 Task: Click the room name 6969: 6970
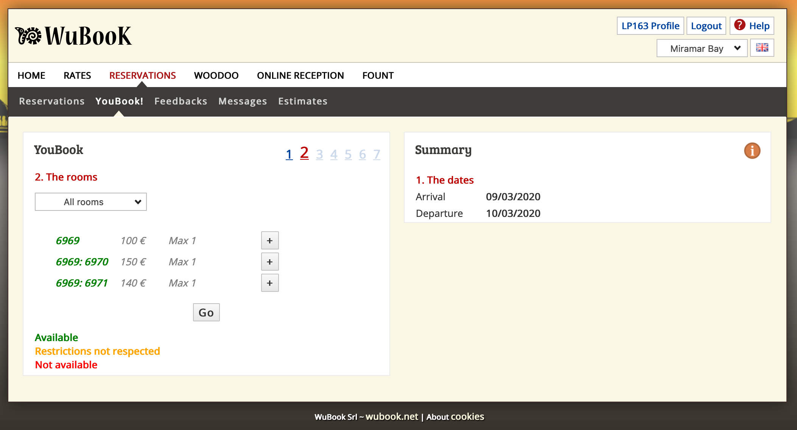[82, 262]
